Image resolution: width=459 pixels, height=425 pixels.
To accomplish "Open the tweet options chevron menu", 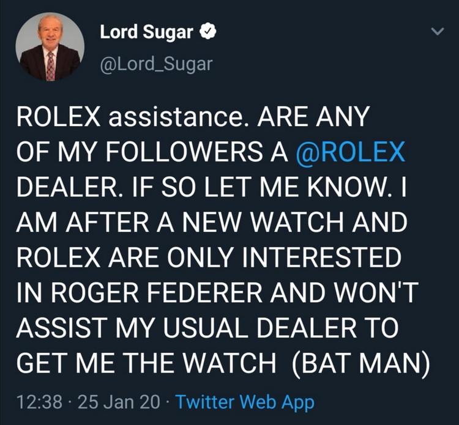I will click(x=436, y=31).
